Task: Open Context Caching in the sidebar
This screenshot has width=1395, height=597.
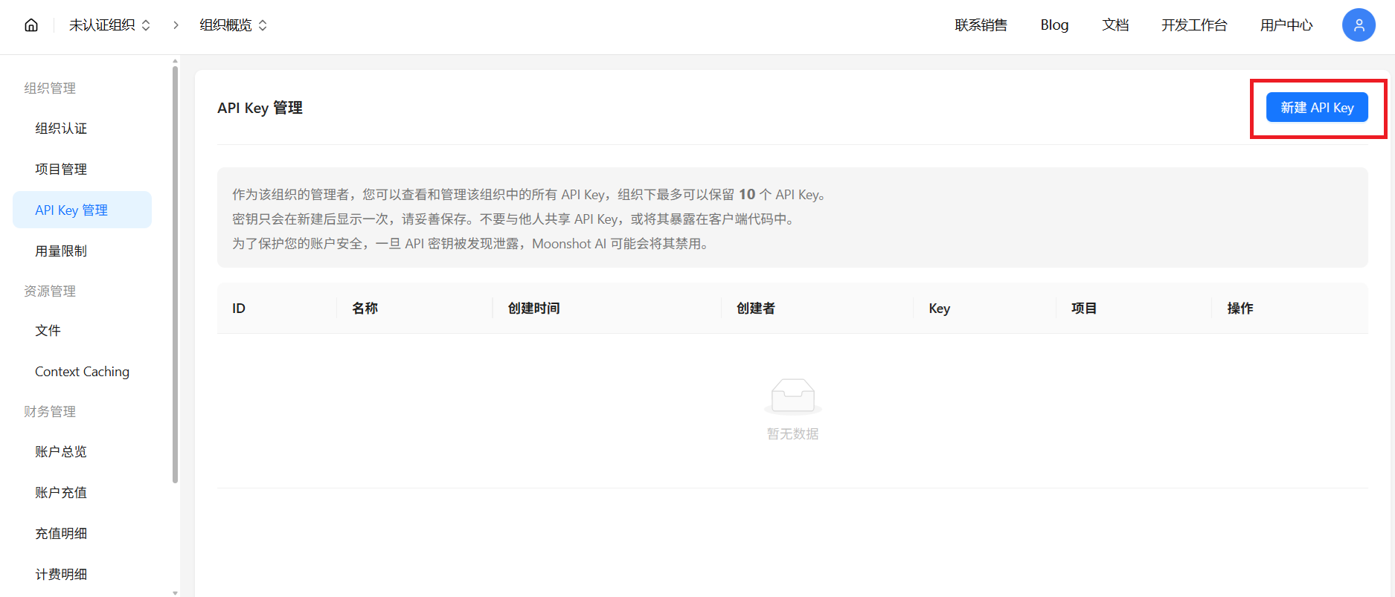Action: [x=82, y=372]
